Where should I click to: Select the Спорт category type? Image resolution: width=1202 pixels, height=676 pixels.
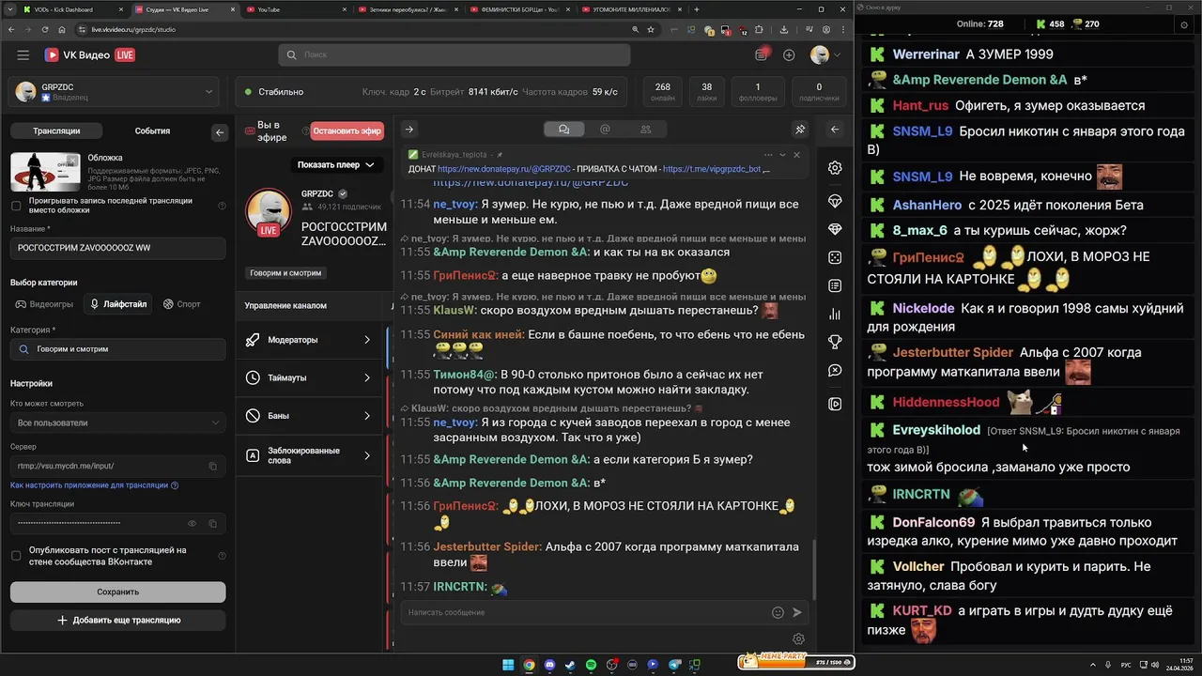(181, 304)
